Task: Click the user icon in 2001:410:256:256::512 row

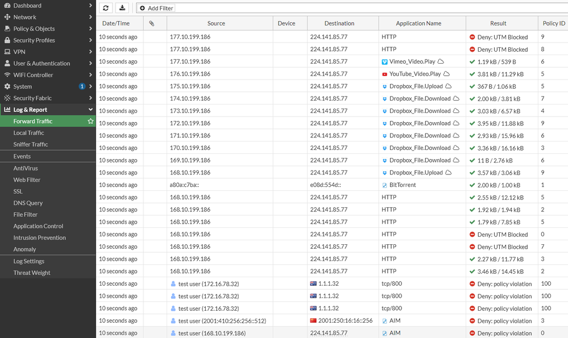Action: point(173,320)
